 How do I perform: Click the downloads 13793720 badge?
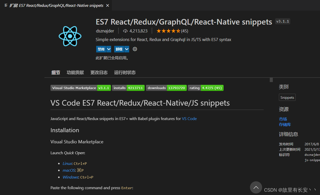[x=166, y=88]
